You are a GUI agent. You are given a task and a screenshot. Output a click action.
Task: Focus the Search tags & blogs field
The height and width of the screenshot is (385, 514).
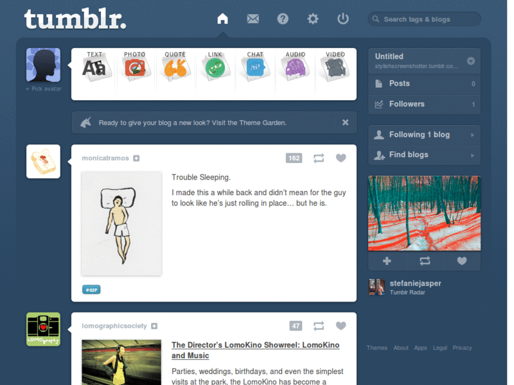pyautogui.click(x=424, y=19)
